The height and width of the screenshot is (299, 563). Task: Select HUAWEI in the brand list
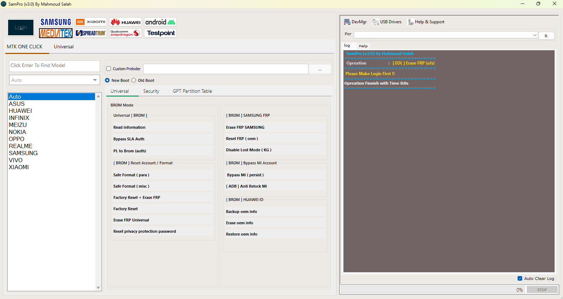pos(51,111)
